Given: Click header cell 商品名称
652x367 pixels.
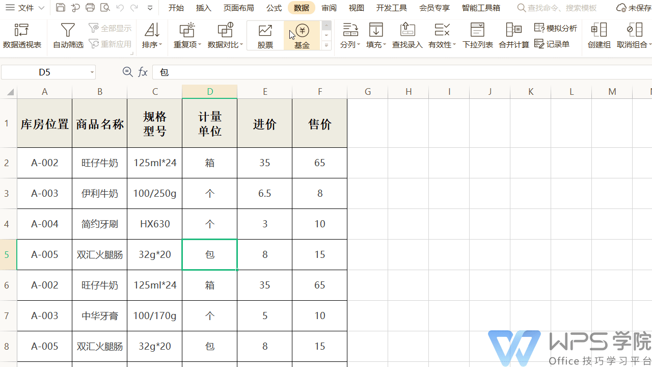Looking at the screenshot, I should pyautogui.click(x=100, y=123).
